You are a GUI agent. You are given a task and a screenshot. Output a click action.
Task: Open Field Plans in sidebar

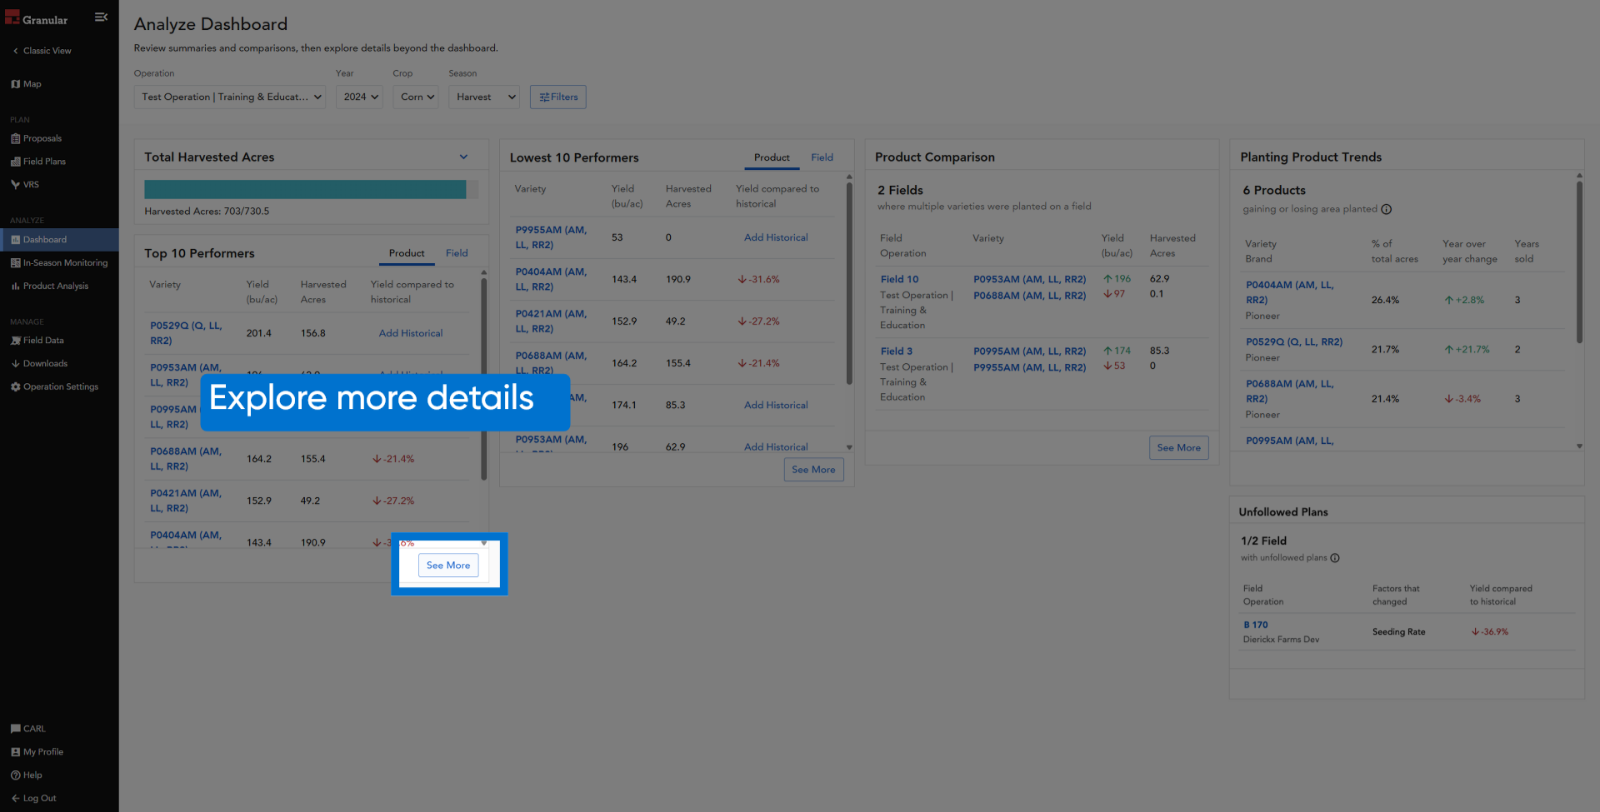pos(38,162)
